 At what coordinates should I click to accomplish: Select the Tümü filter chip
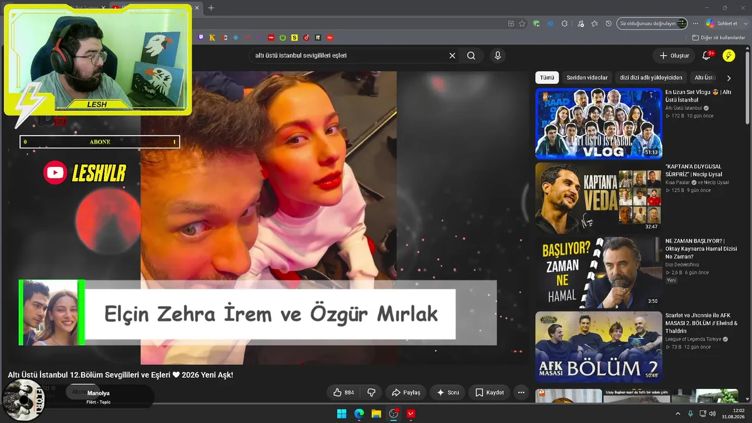tap(547, 78)
